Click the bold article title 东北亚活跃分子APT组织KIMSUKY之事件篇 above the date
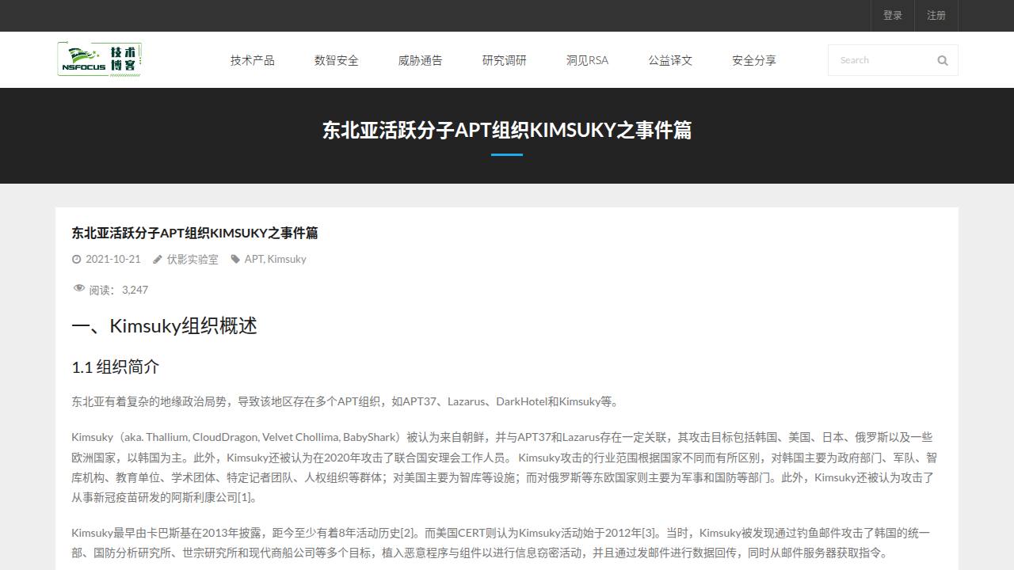This screenshot has width=1014, height=570. click(195, 233)
